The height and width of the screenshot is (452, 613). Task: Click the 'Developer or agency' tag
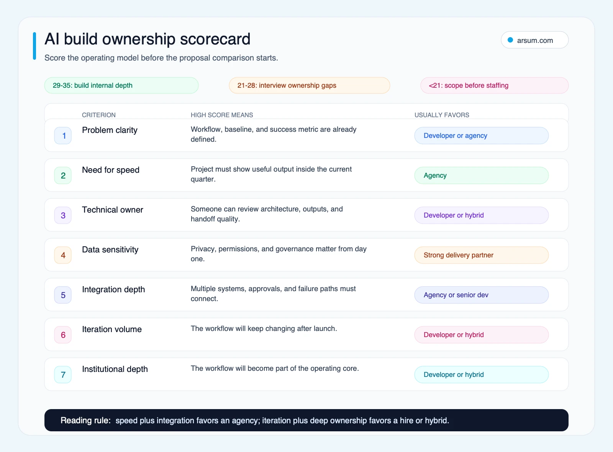[482, 136]
